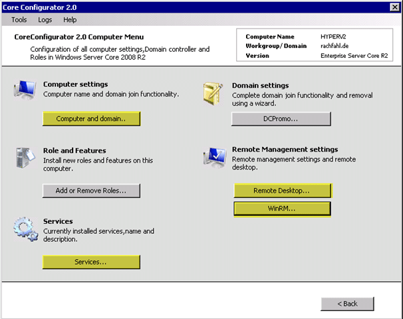Image resolution: width=403 pixels, height=319 pixels.
Task: Select the rachfahl.de domain value
Action: pyautogui.click(x=335, y=46)
